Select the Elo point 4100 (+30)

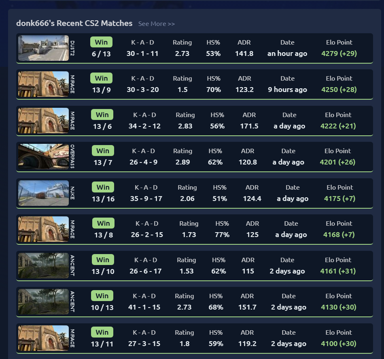[339, 344]
